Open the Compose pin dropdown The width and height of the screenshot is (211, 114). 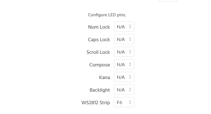(124, 64)
